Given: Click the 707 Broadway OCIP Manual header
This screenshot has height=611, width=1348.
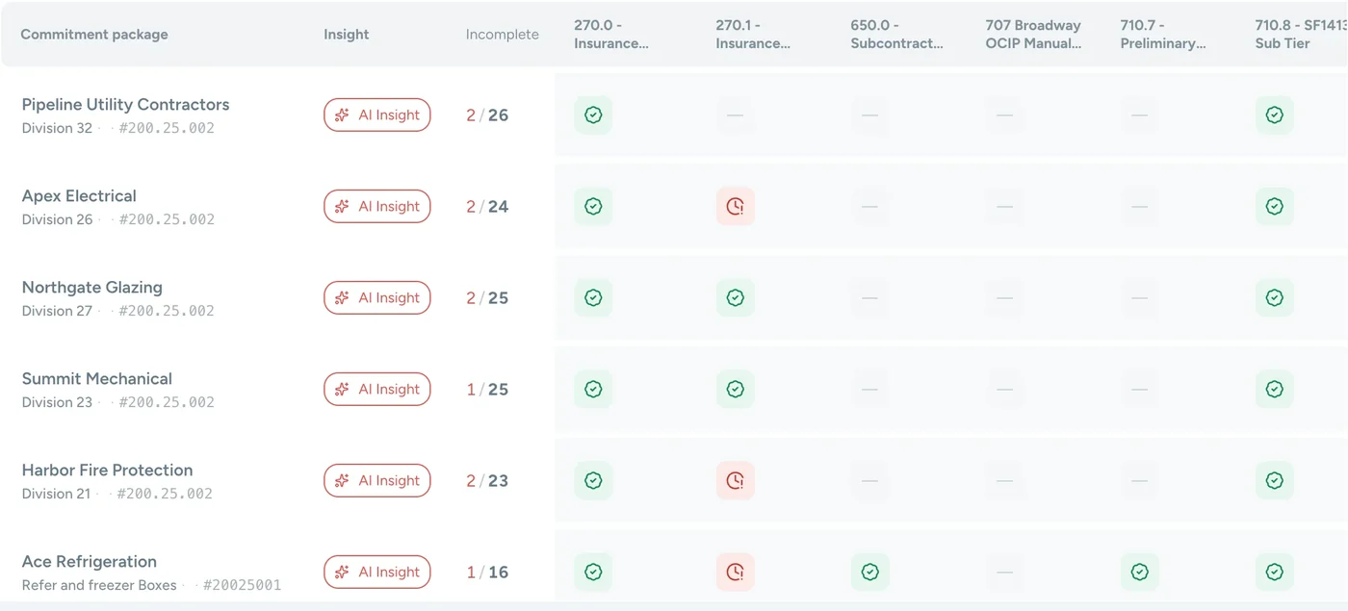Looking at the screenshot, I should click(1033, 35).
